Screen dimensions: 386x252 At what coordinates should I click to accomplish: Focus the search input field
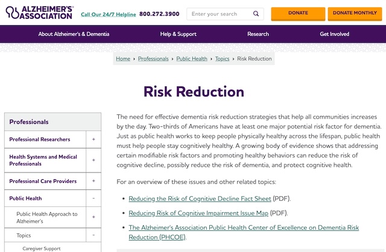(220, 14)
